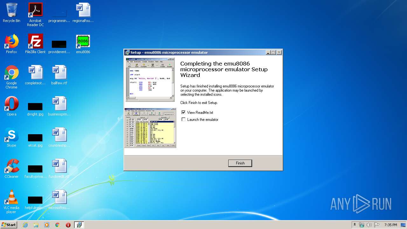Open Windows Explorer from taskbar
This screenshot has width=407, height=229.
[x=36, y=225]
